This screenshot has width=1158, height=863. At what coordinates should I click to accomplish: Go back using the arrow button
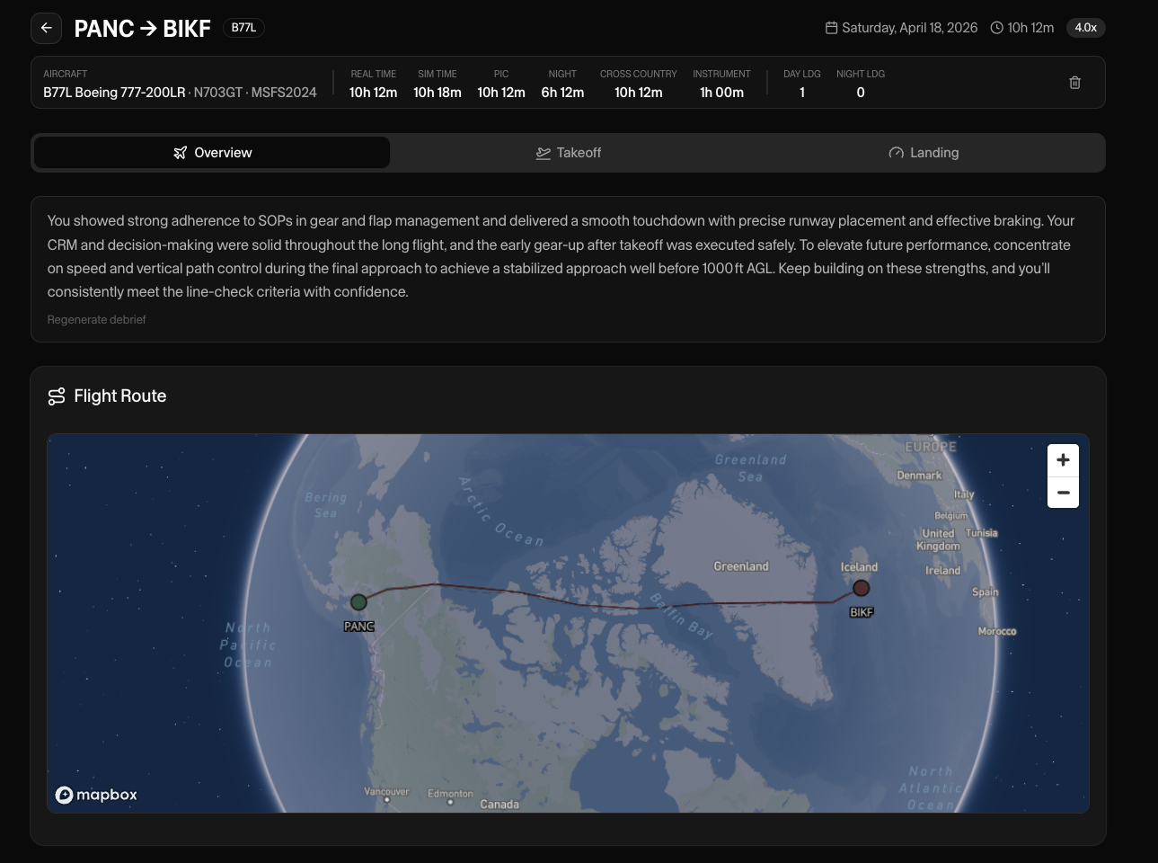coord(47,28)
